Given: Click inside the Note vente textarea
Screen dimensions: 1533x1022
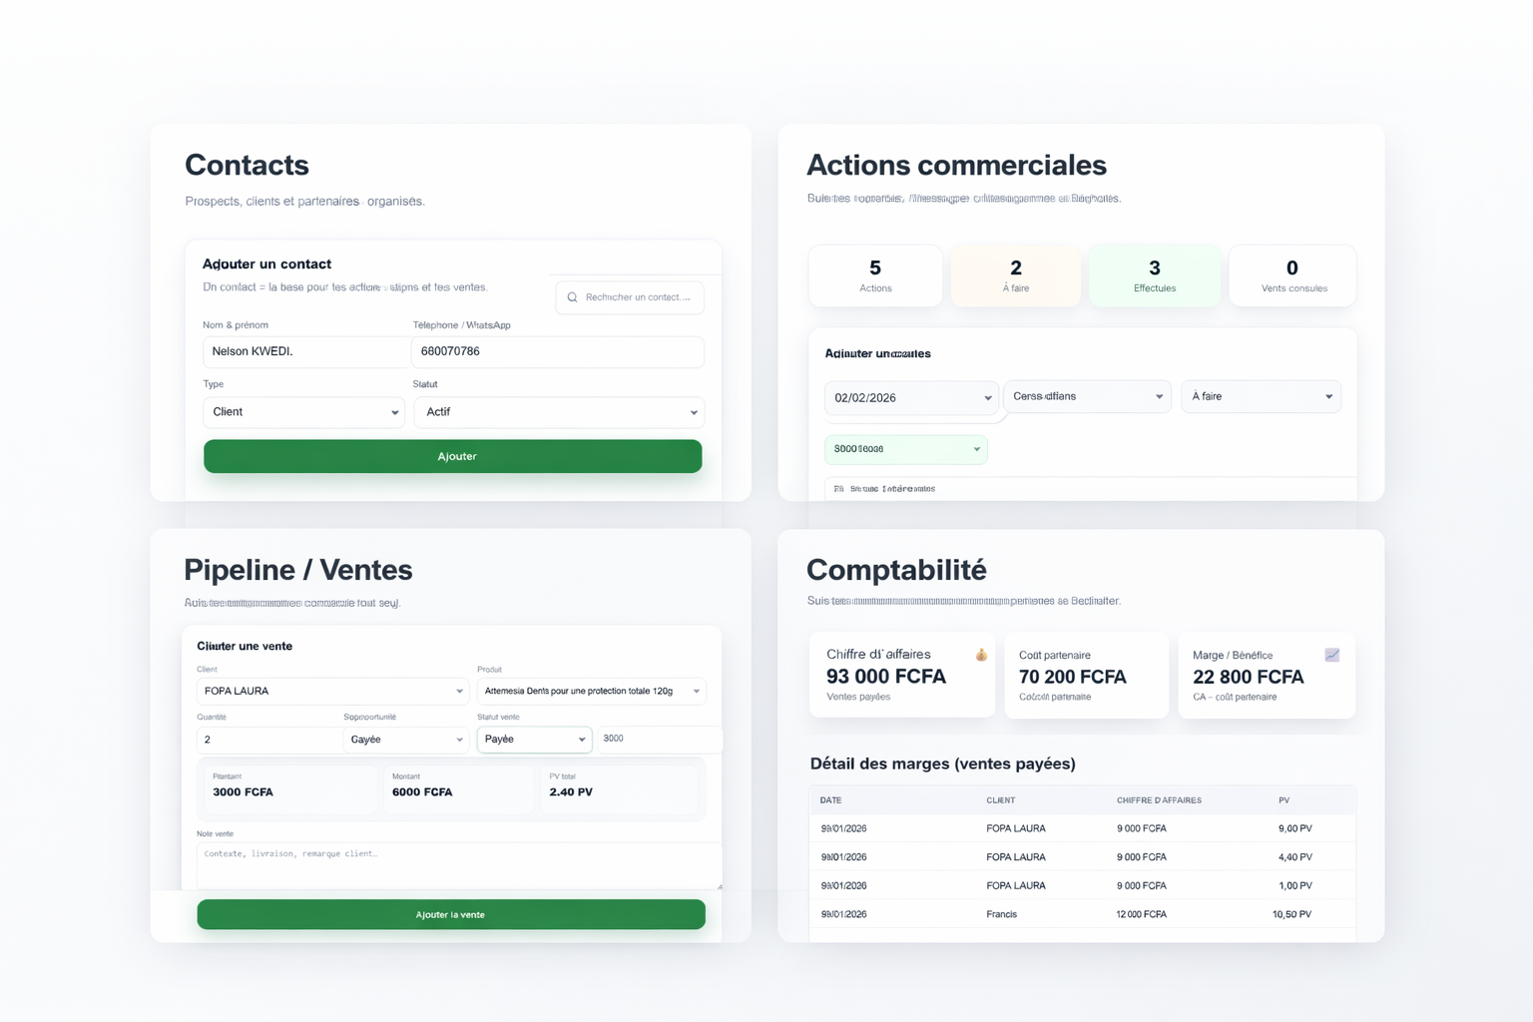Looking at the screenshot, I should [x=458, y=865].
